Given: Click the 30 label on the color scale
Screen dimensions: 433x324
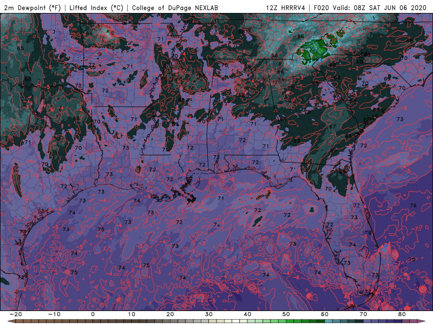Looking at the screenshot, I should click(x=209, y=314).
